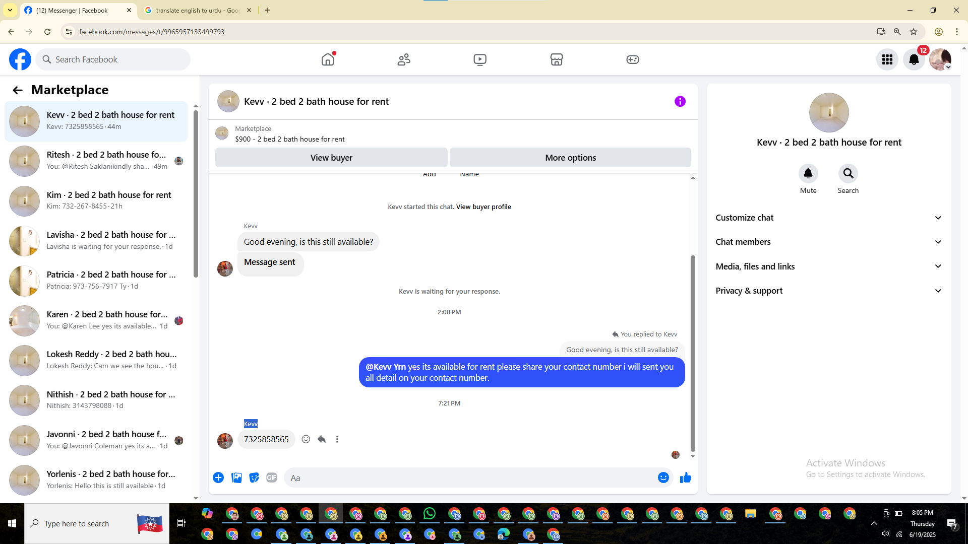Image resolution: width=968 pixels, height=544 pixels.
Task: Open the tab search dropdown arrow
Action: pyautogui.click(x=10, y=10)
